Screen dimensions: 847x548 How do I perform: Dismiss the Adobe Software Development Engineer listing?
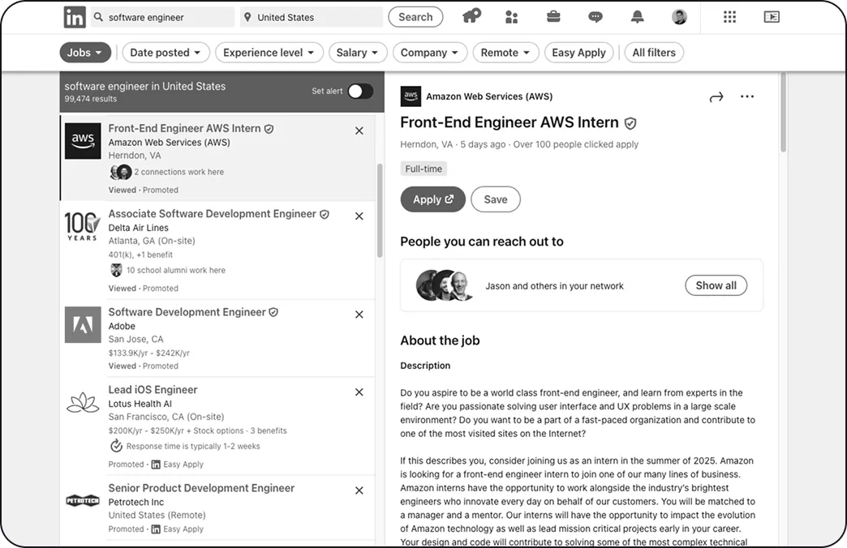point(359,315)
